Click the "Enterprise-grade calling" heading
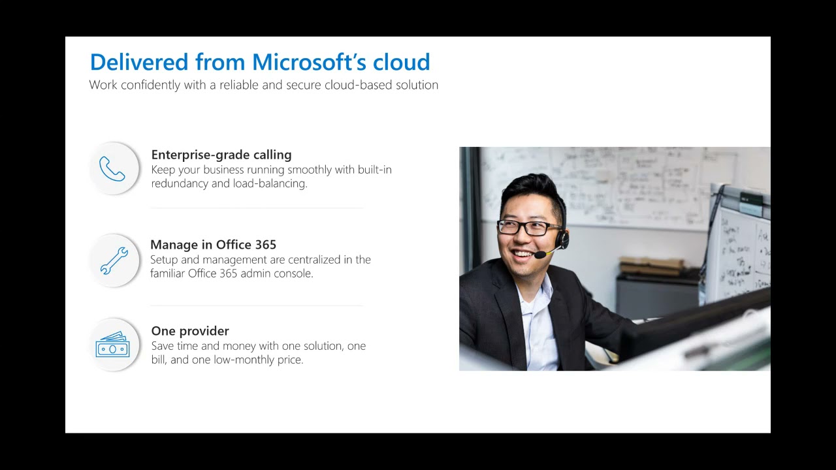Viewport: 836px width, 470px height. point(221,155)
